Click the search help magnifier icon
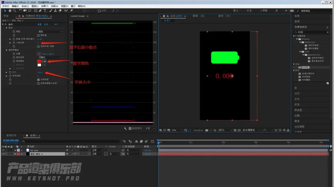Screen dimensions: 334x187 coord(298,11)
